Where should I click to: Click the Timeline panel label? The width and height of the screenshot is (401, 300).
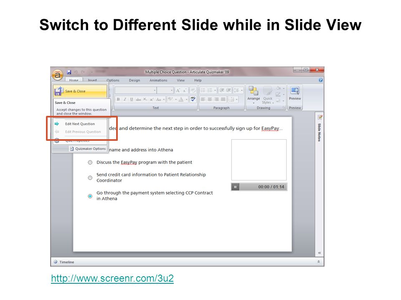click(x=66, y=262)
